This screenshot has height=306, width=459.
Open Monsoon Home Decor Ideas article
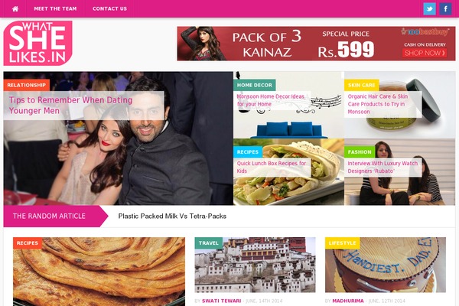(x=271, y=100)
